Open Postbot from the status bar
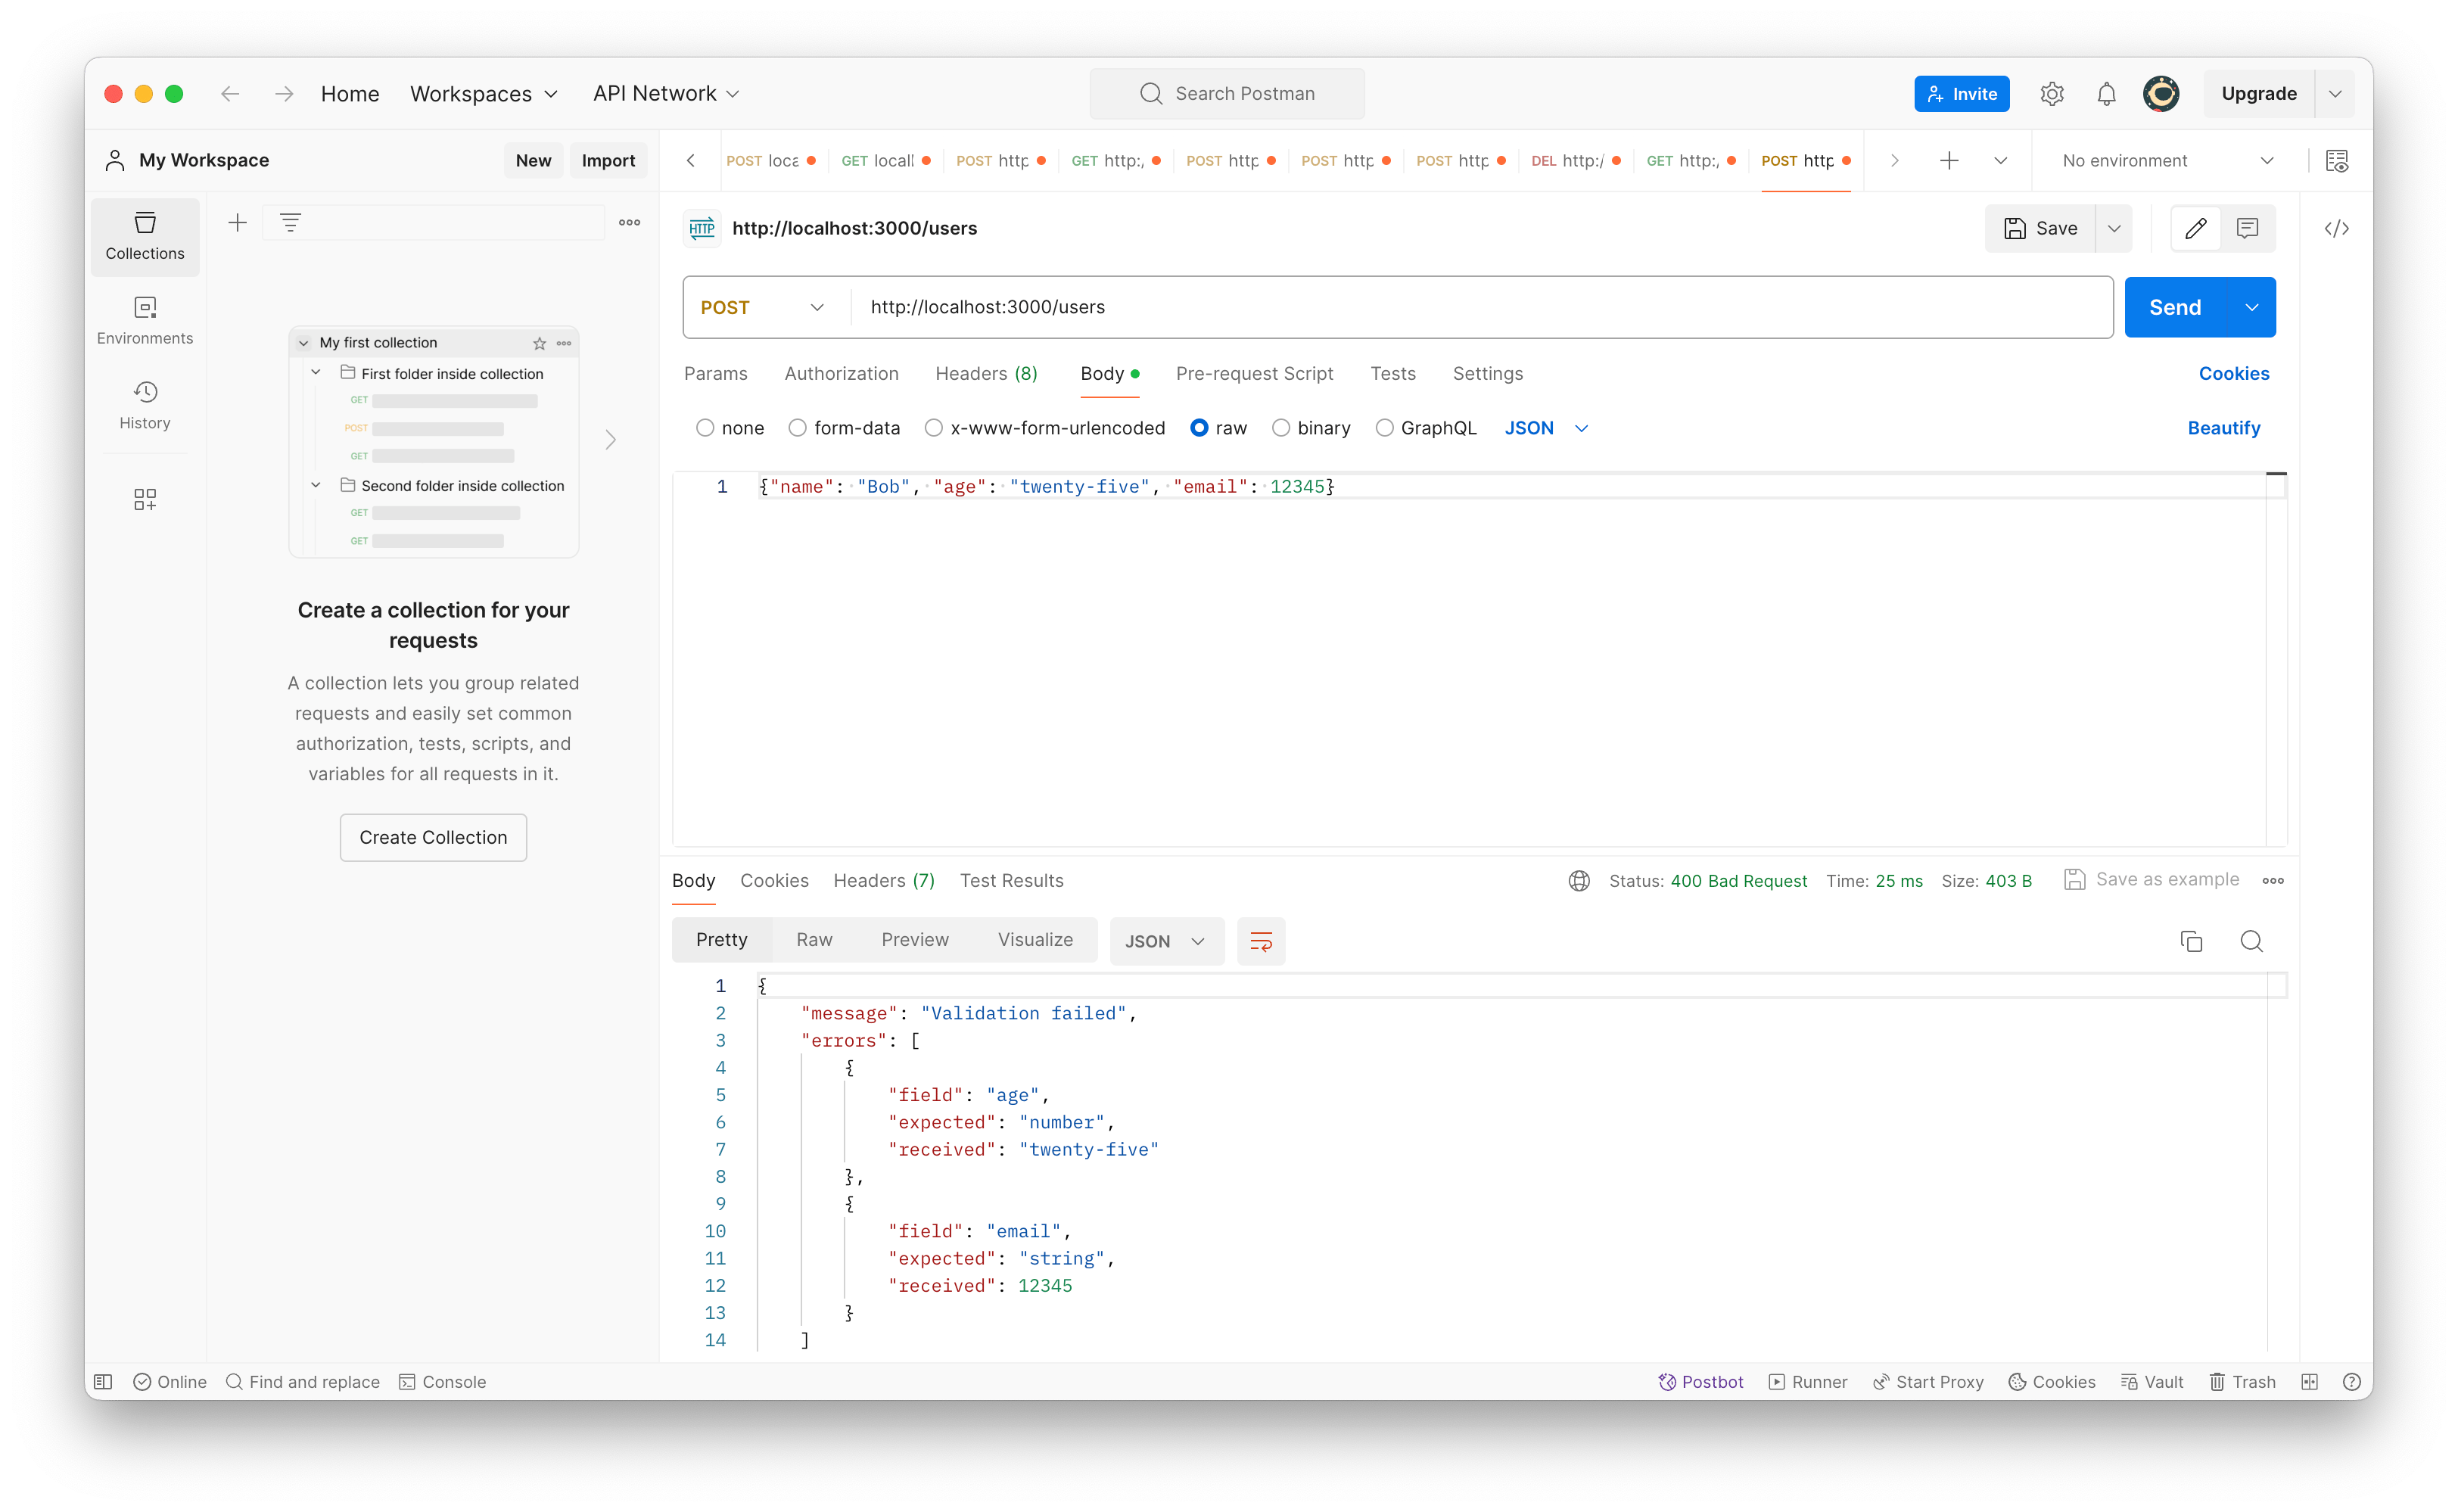 coord(1700,1381)
